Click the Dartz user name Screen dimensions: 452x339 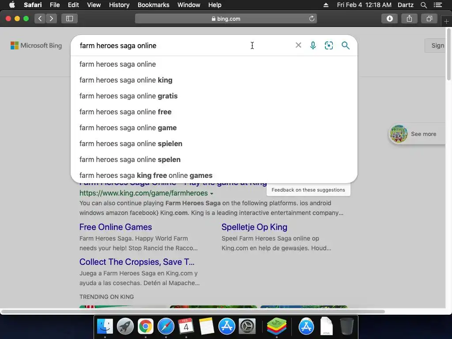[405, 5]
